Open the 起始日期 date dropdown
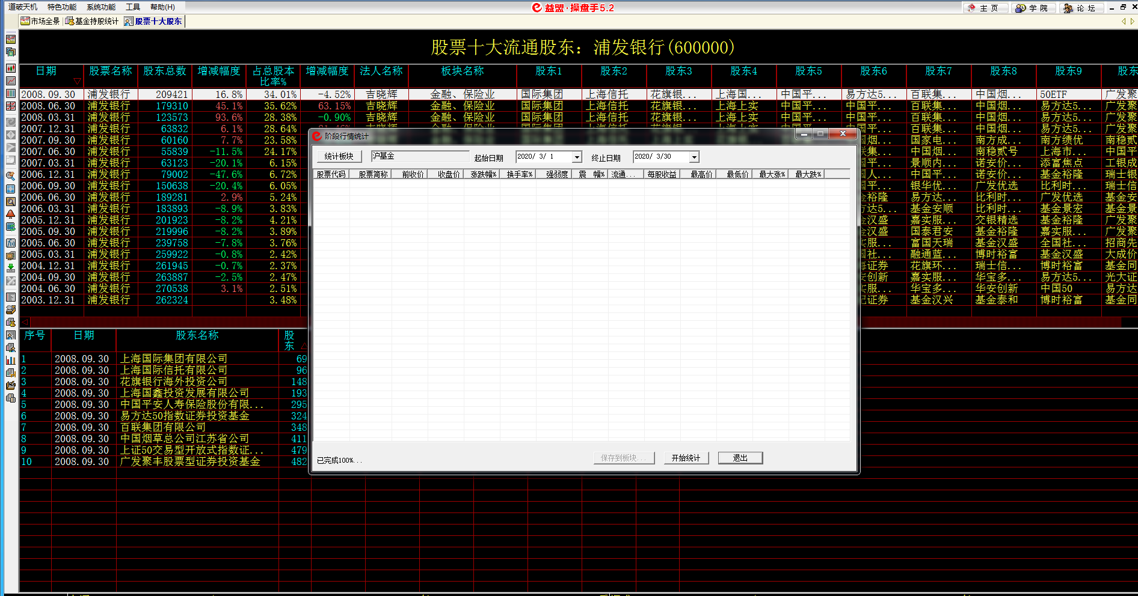The height and width of the screenshot is (596, 1138). 576,157
